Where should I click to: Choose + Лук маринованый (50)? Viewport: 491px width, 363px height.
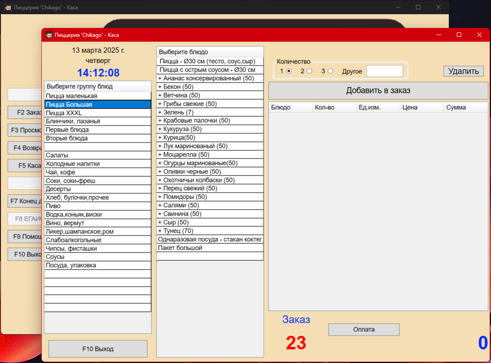210,146
